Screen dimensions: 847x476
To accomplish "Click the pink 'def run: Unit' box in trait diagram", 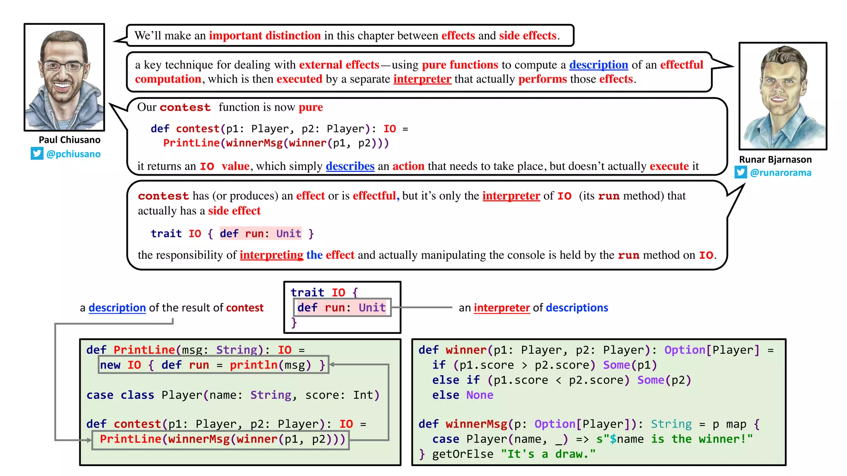I will [x=342, y=308].
